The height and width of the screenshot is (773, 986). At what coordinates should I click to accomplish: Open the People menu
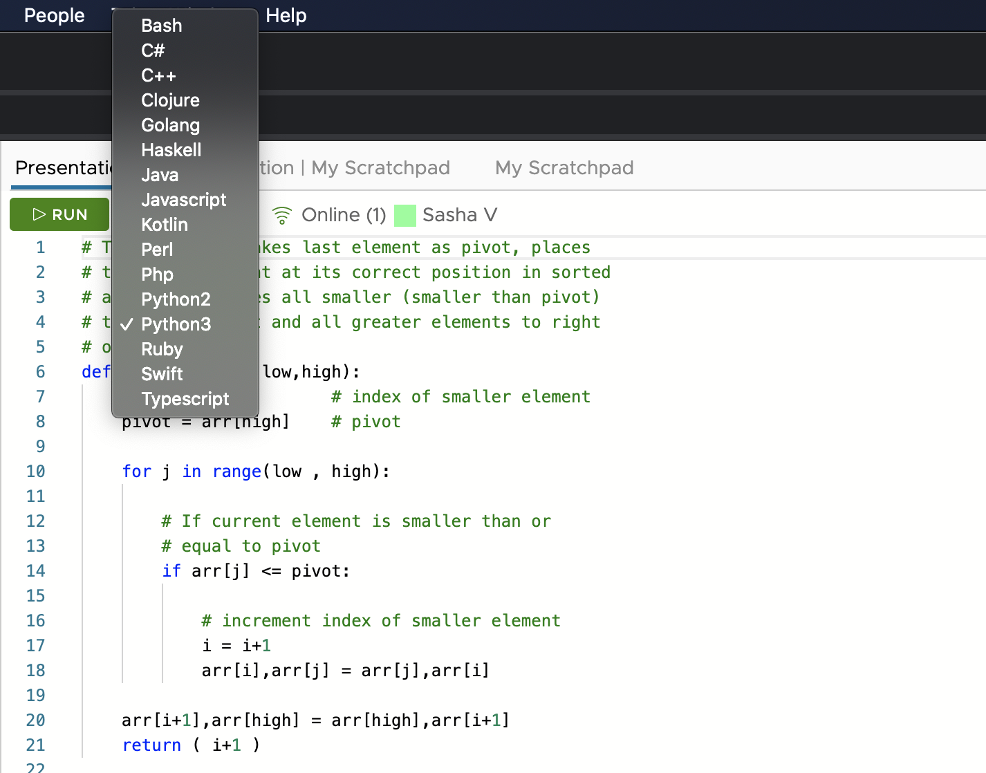[x=54, y=15]
